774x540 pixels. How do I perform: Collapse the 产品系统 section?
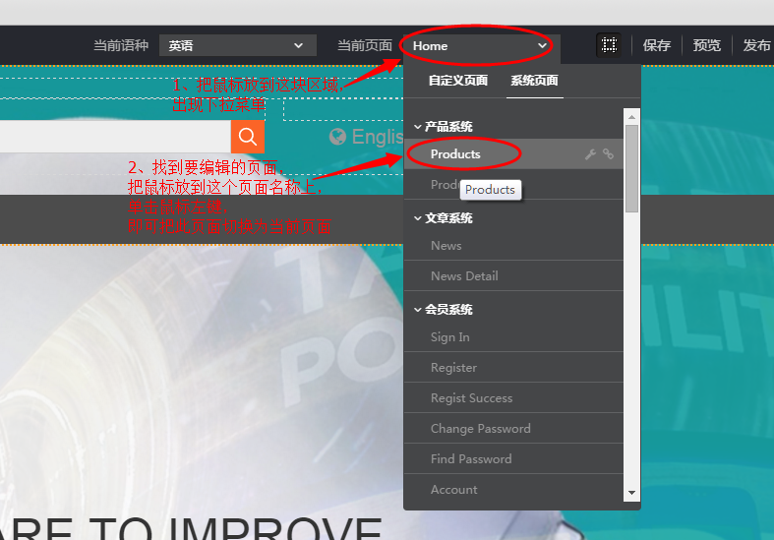pos(444,127)
